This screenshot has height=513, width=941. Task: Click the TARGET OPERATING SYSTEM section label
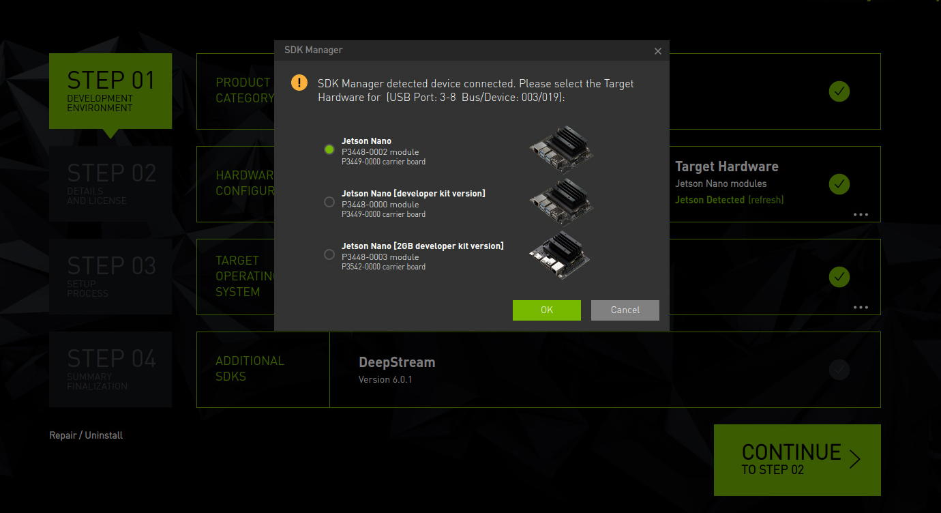(245, 276)
